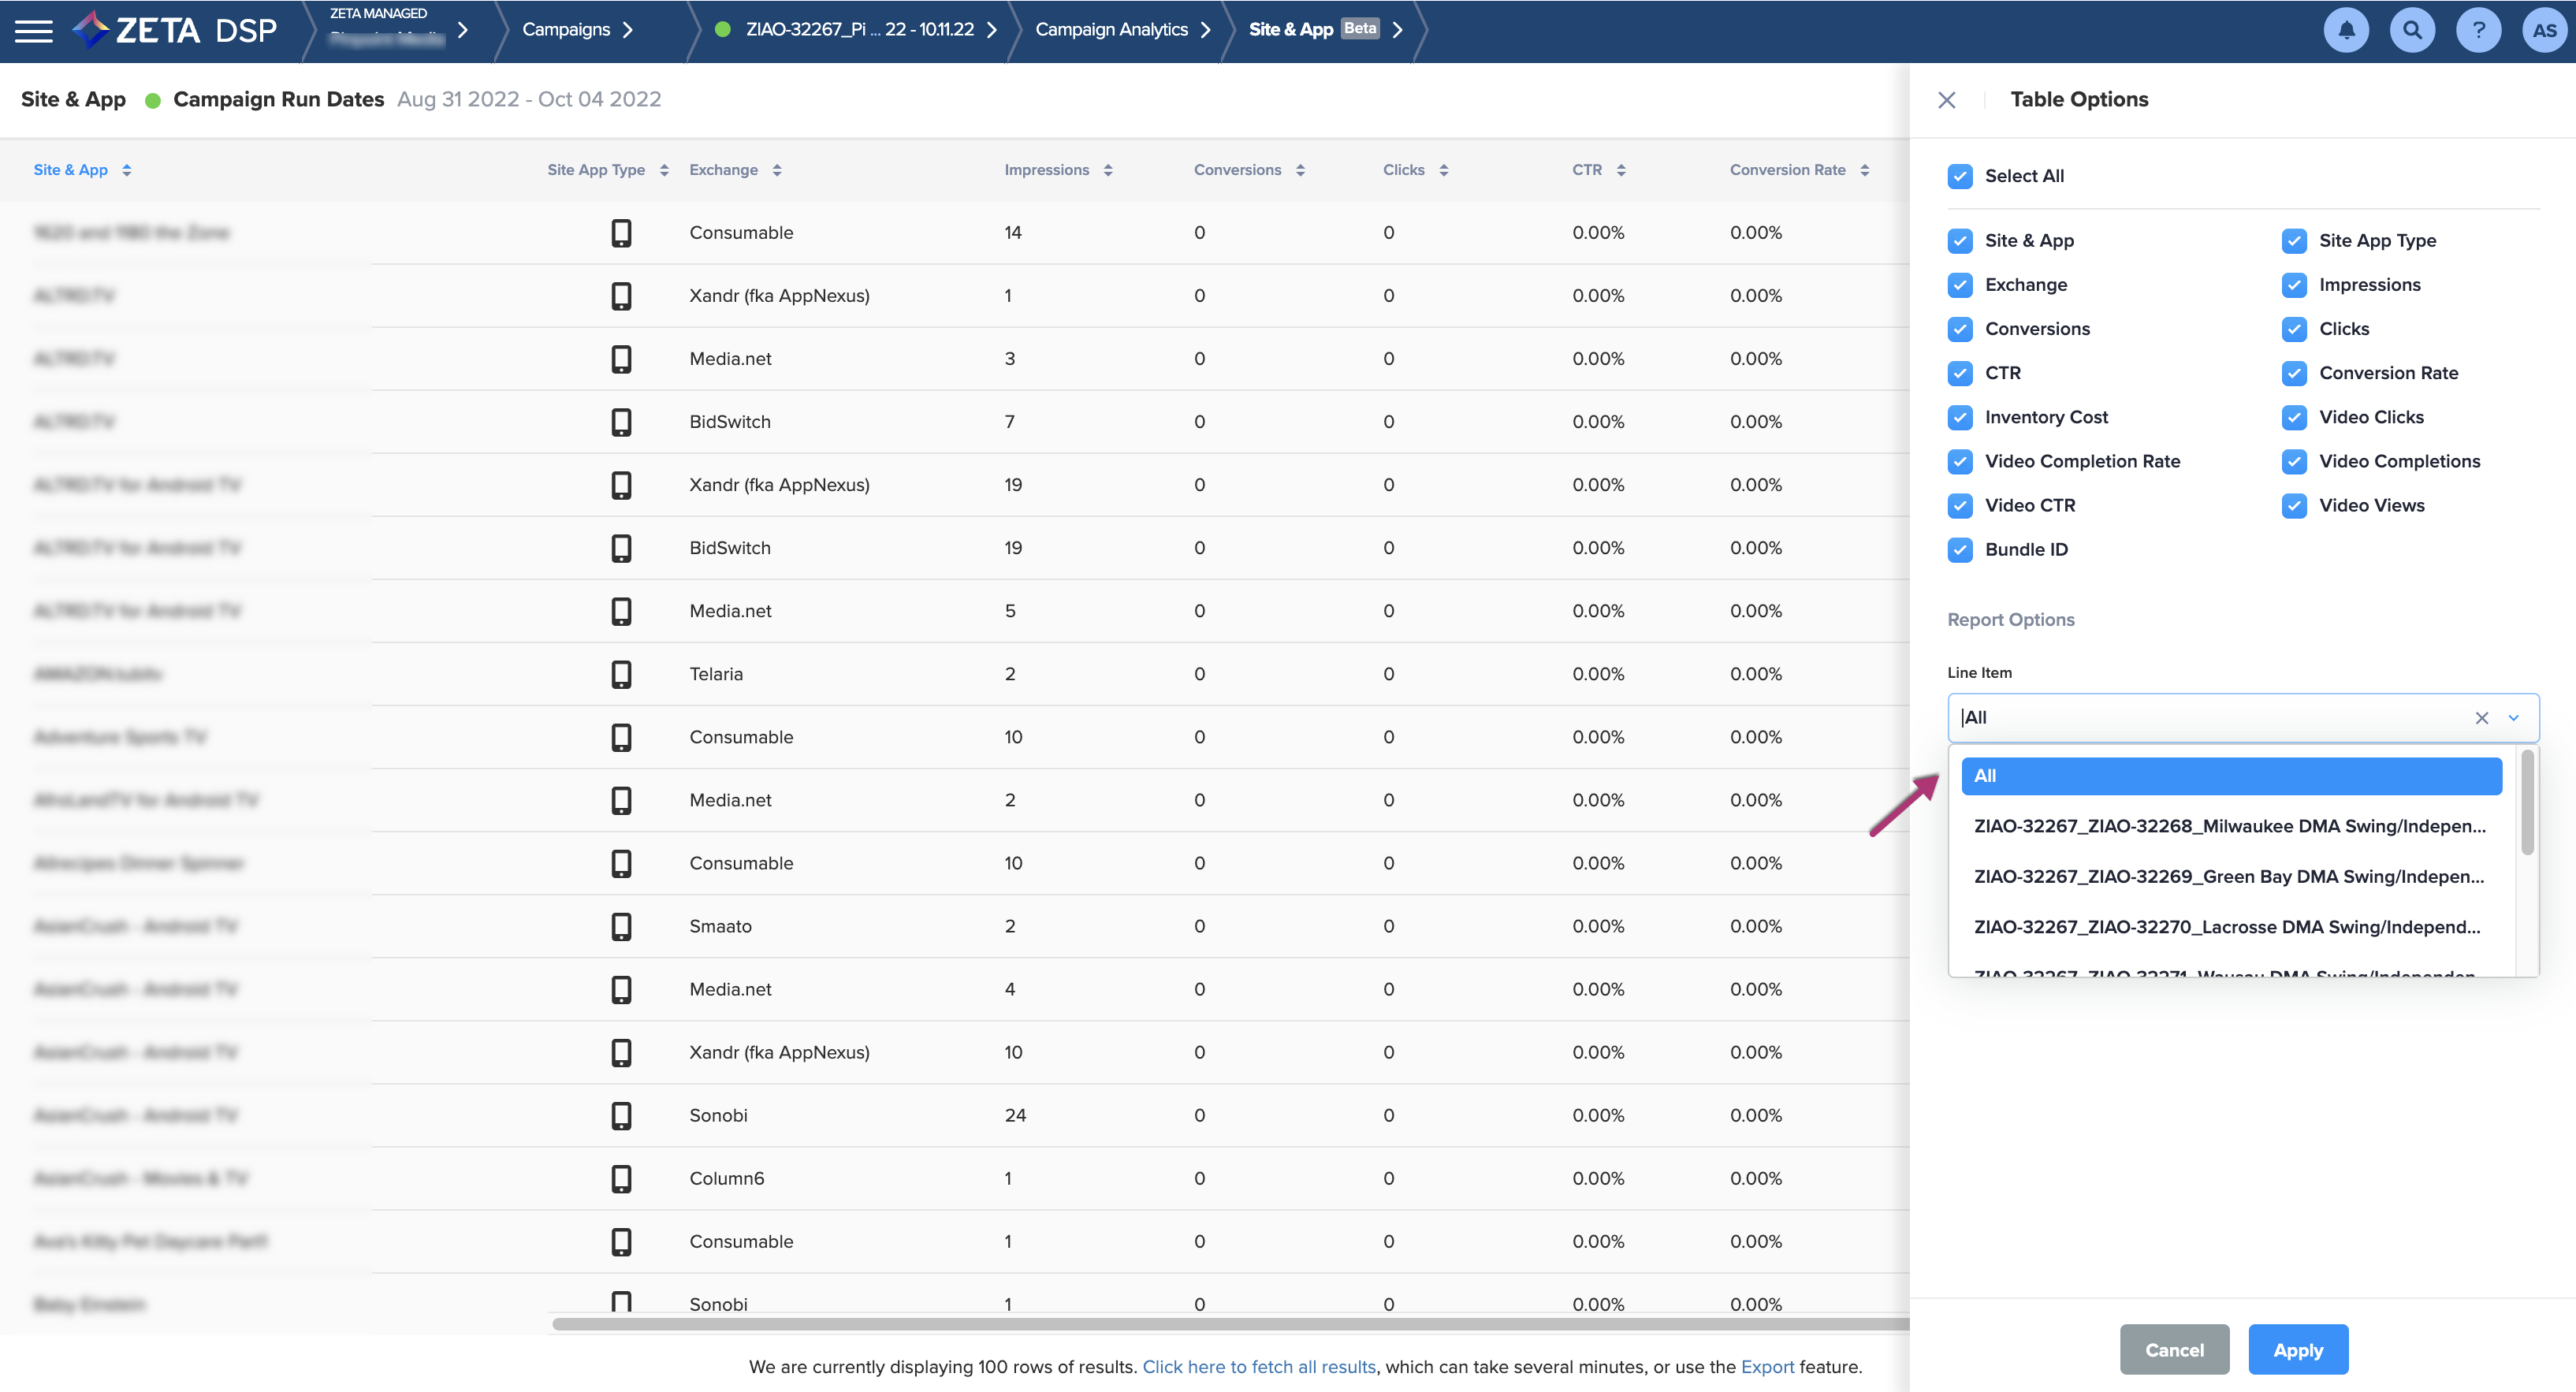
Task: Select the Green Bay DMA line item
Action: (x=2228, y=876)
